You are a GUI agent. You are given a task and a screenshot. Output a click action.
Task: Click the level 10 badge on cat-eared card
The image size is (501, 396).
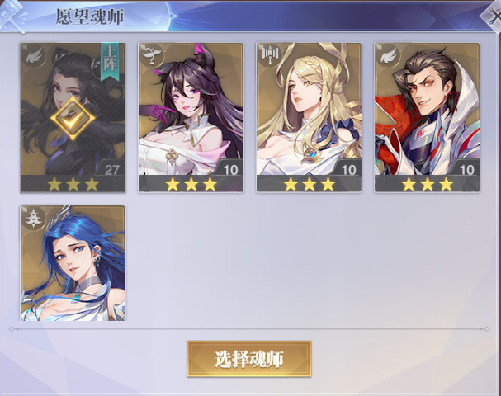230,169
